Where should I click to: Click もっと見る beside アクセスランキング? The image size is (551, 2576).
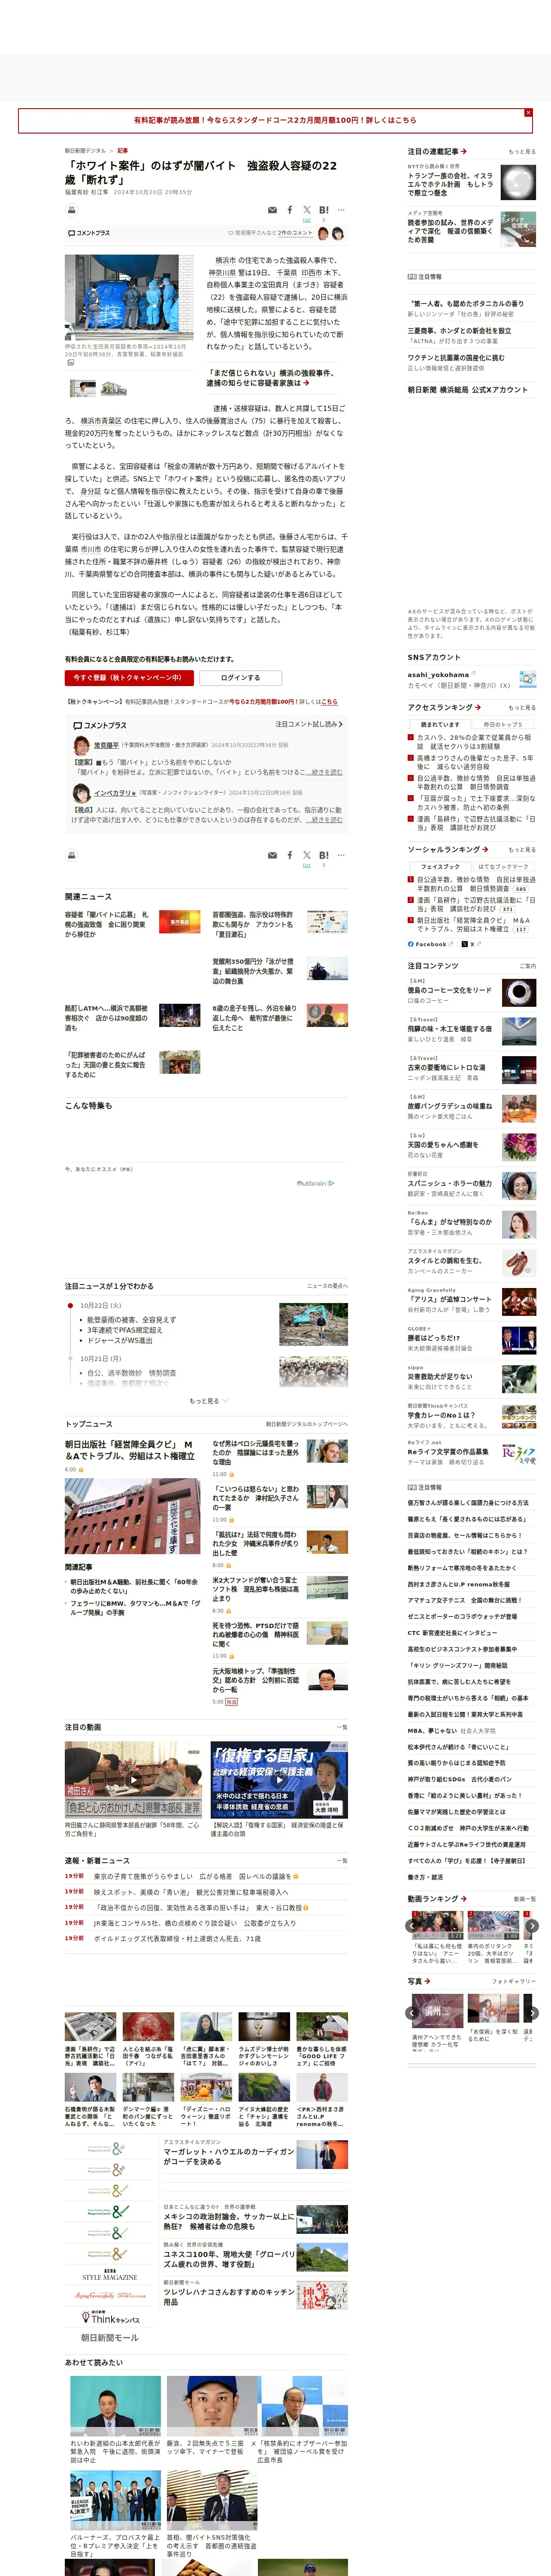point(522,707)
